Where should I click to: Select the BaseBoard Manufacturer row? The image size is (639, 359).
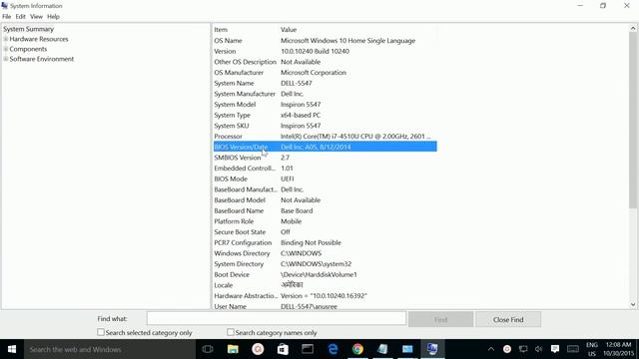tap(324, 189)
